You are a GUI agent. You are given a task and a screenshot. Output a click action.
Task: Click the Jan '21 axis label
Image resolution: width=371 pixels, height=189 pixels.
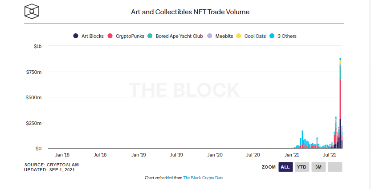point(291,155)
